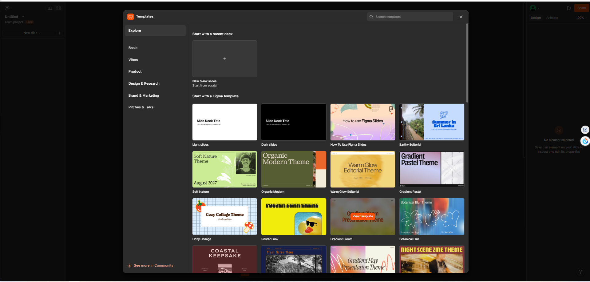Image resolution: width=590 pixels, height=282 pixels.
Task: Choose the Gradient Pastel template
Action: coord(432,169)
